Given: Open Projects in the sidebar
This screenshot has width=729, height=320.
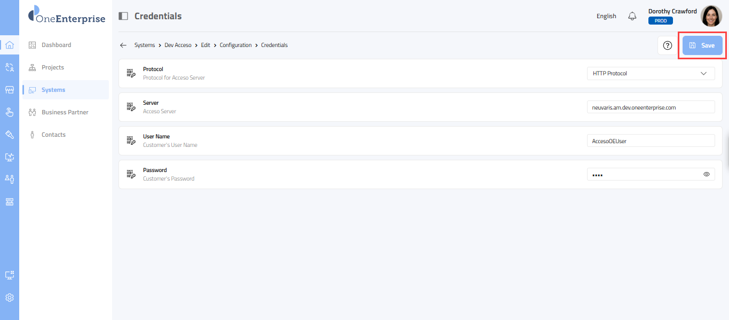Looking at the screenshot, I should [52, 67].
